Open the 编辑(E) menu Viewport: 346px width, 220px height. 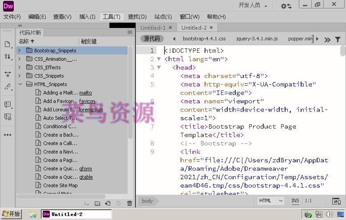click(x=37, y=17)
